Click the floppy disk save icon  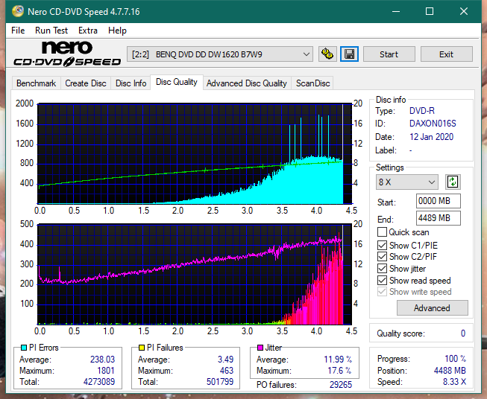point(350,54)
